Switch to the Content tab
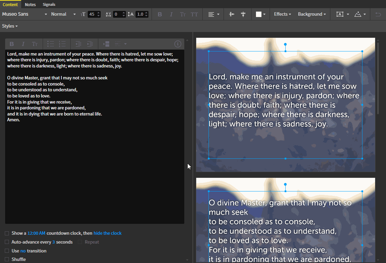Viewport: 386px width, 263px height. coord(10,4)
